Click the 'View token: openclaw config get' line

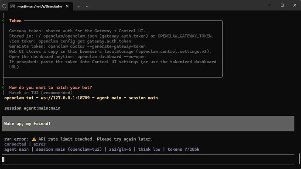click(x=70, y=41)
